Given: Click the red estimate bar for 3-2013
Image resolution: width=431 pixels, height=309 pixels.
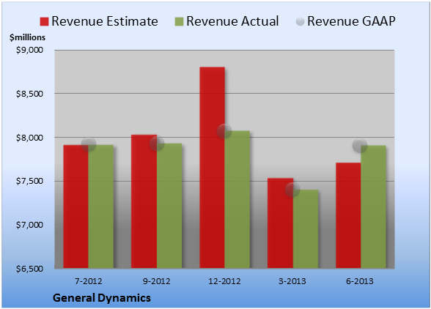Looking at the screenshot, I should point(280,223).
